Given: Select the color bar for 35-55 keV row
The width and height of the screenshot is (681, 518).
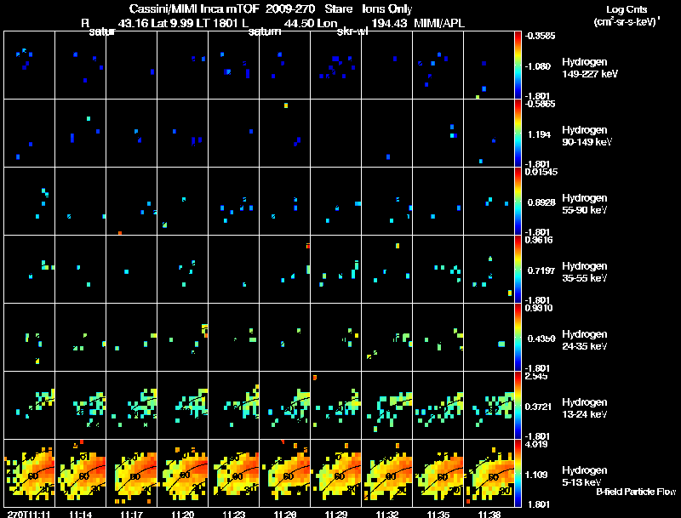Looking at the screenshot, I should (x=518, y=270).
